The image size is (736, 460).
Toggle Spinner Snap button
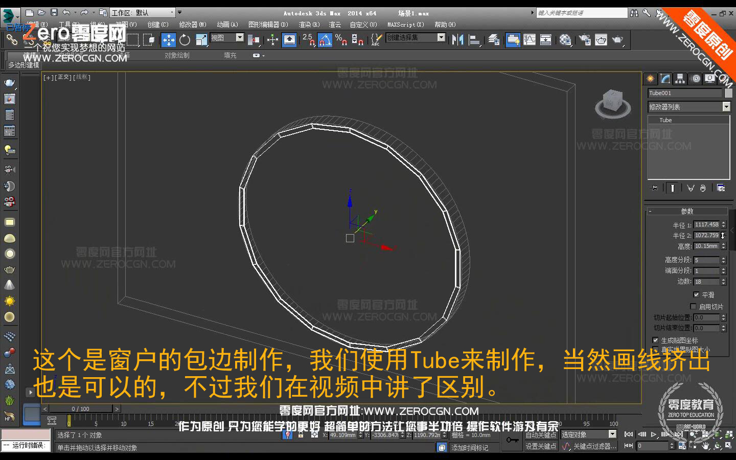pos(357,39)
